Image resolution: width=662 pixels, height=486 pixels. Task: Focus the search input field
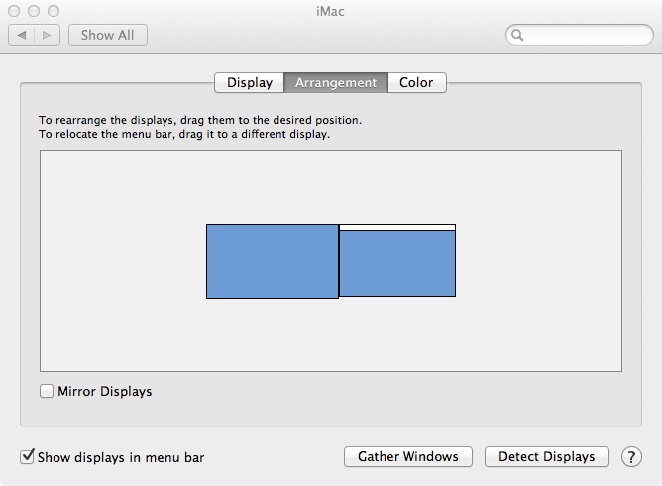tap(585, 36)
